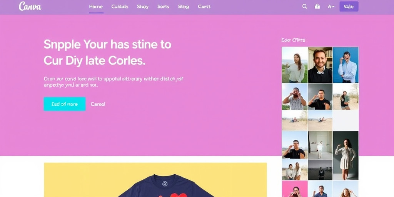Open the Sorts navigation link

[163, 7]
